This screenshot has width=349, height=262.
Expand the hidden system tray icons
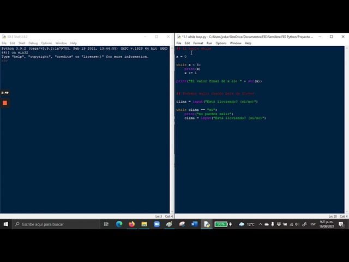[x=260, y=224]
